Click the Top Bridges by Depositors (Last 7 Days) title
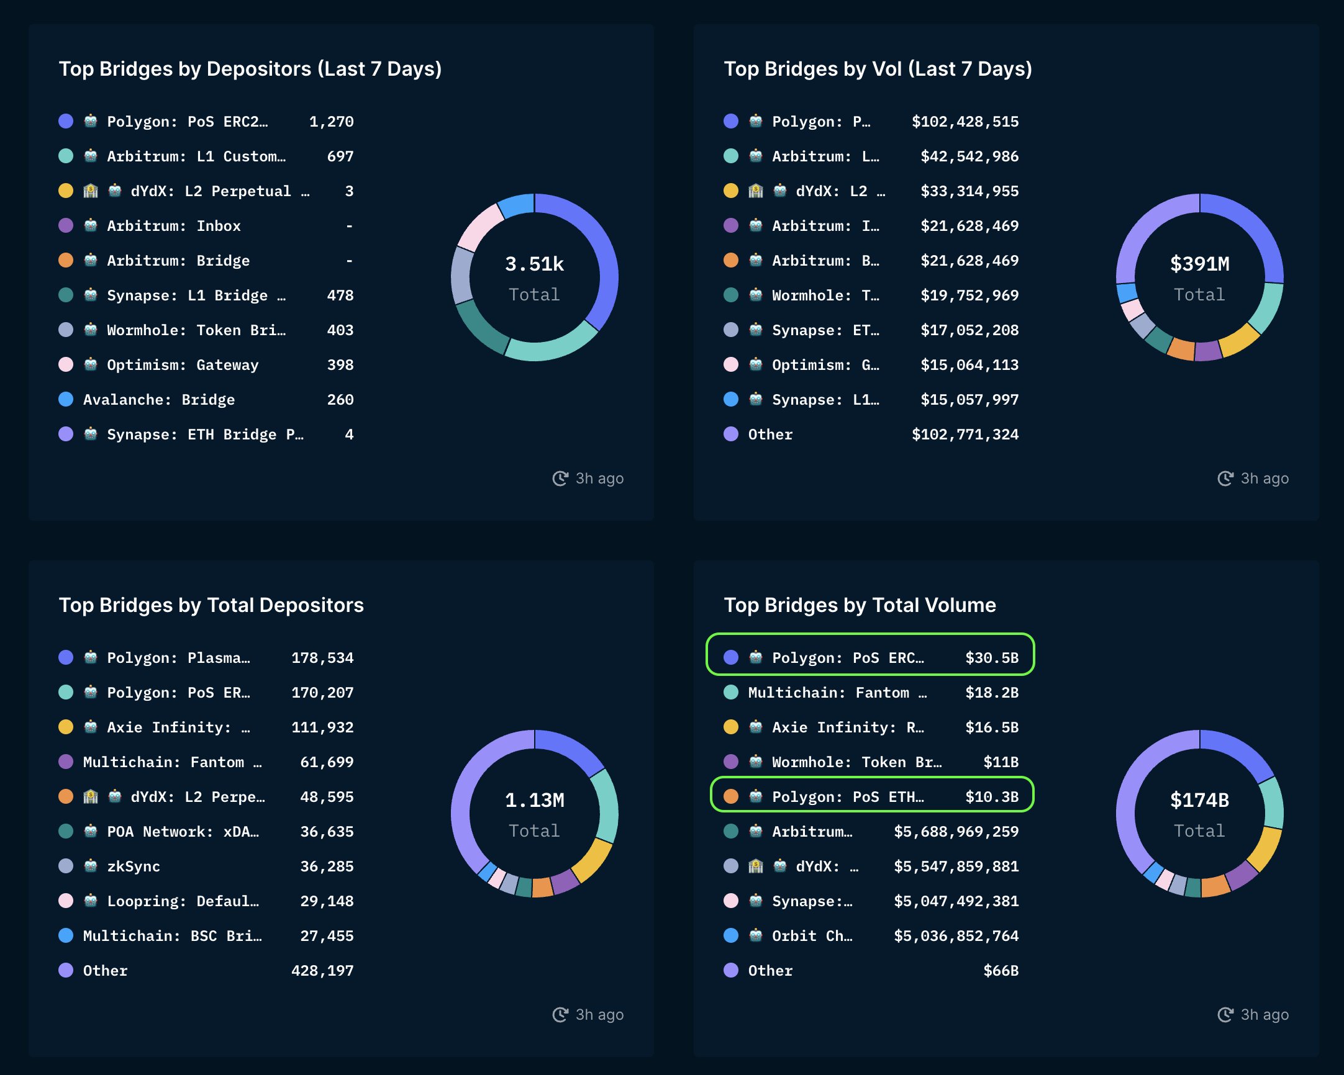Image resolution: width=1344 pixels, height=1075 pixels. click(x=250, y=68)
